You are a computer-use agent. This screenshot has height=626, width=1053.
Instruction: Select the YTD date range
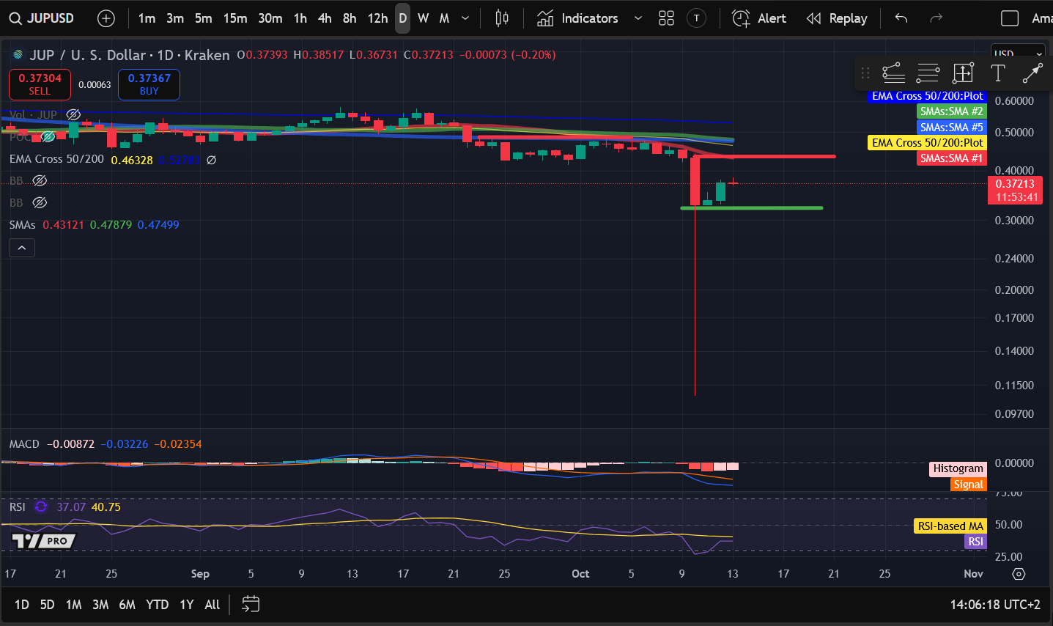(157, 604)
